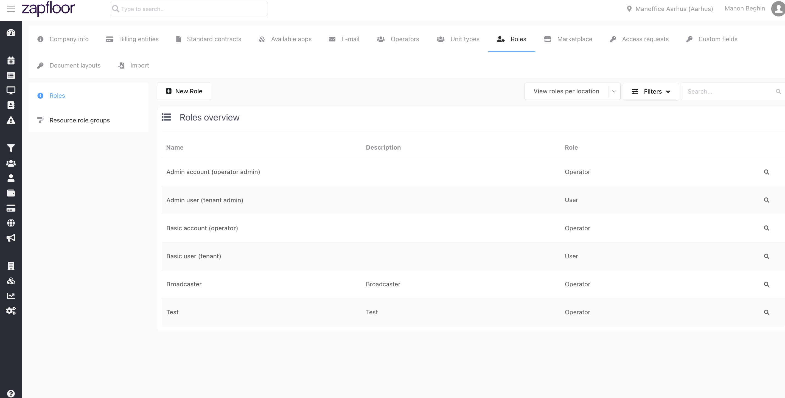
Task: Open the single user sidebar icon
Action: click(11, 178)
